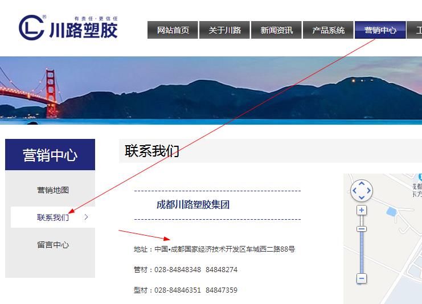Click the 川路塑胶 logo

[68, 27]
